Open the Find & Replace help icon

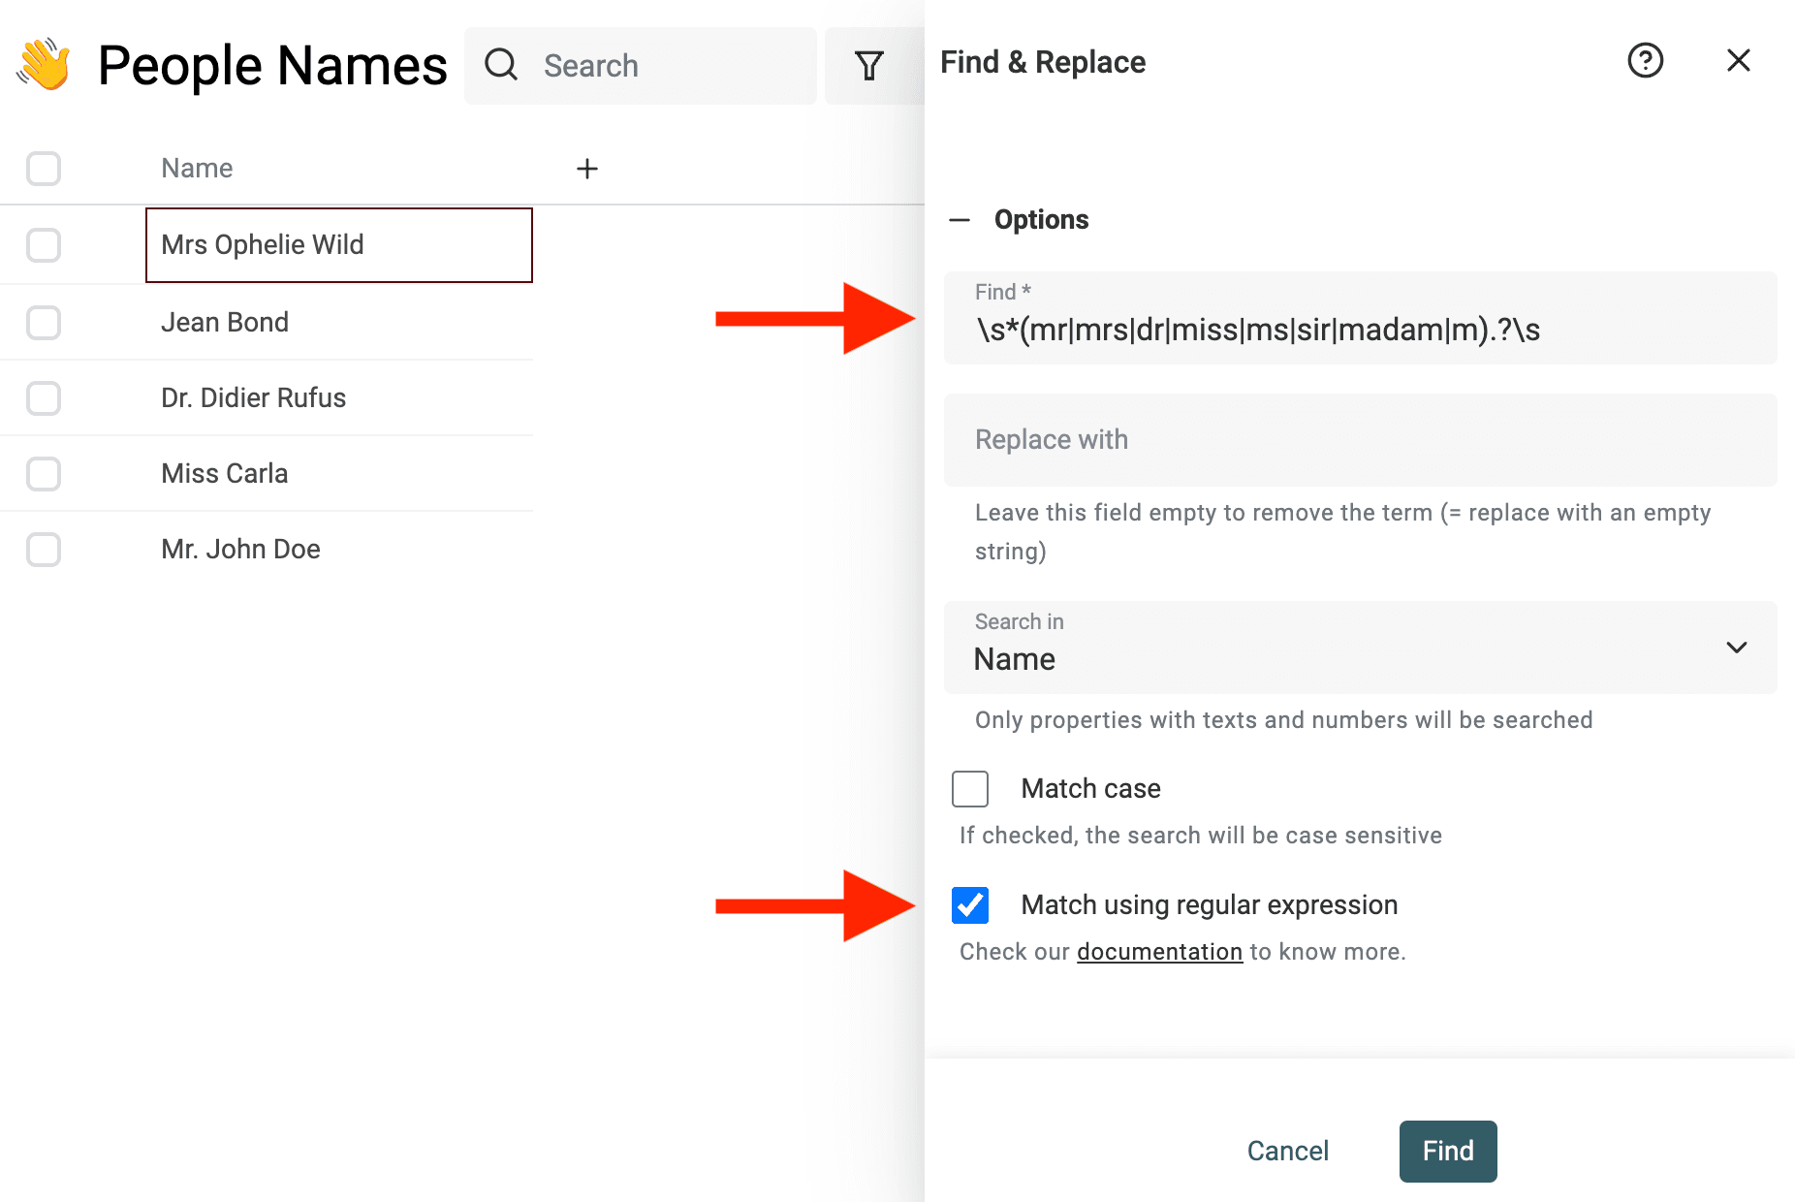(x=1645, y=61)
